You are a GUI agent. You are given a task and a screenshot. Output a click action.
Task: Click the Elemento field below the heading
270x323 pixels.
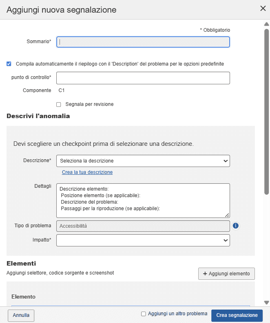pyautogui.click(x=131, y=305)
